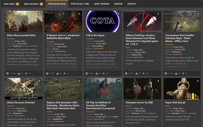
Task: Click uploader link bodonnell04
Action: click(99, 49)
